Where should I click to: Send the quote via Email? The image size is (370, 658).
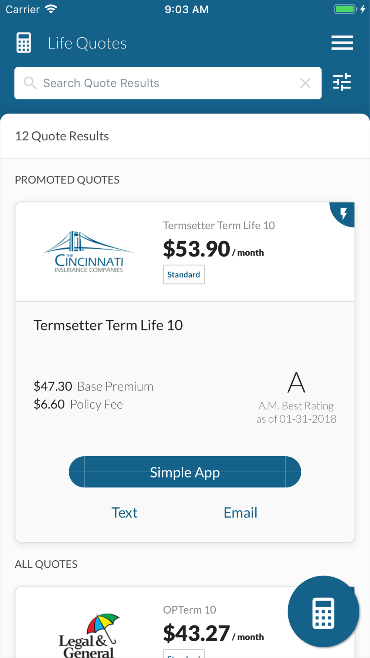[x=240, y=513]
